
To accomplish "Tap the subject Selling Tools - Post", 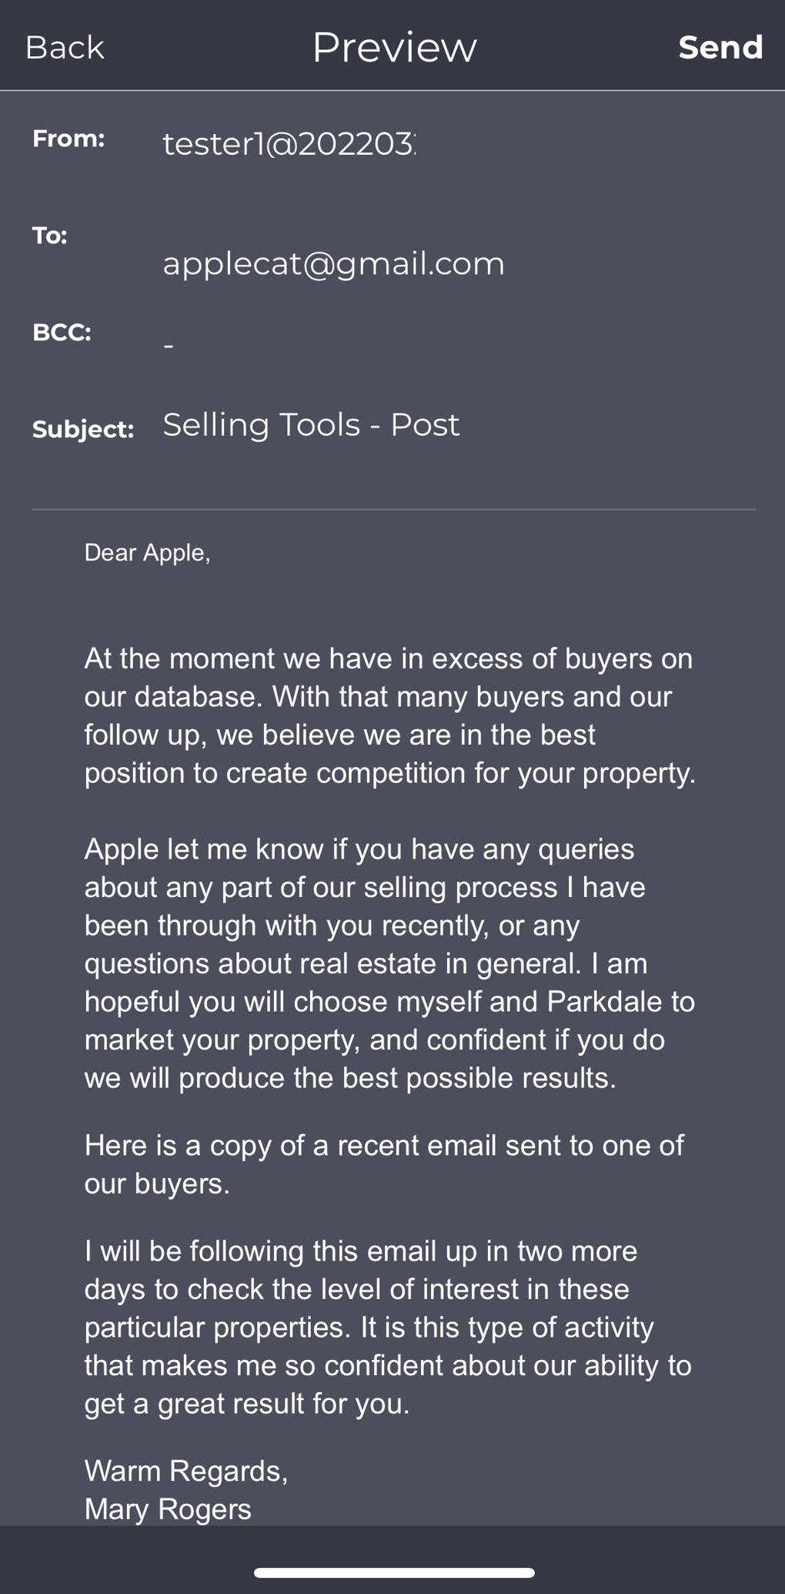I will [x=311, y=425].
